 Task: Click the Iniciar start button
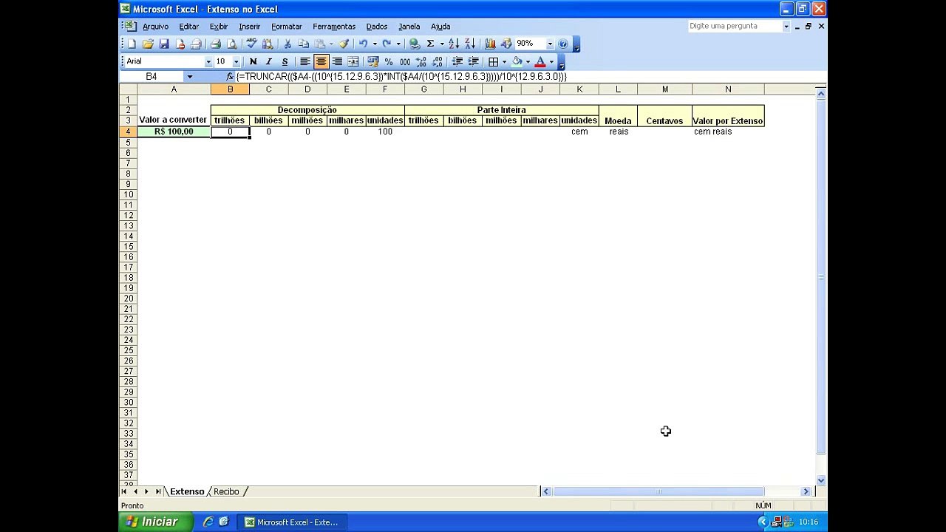click(155, 522)
